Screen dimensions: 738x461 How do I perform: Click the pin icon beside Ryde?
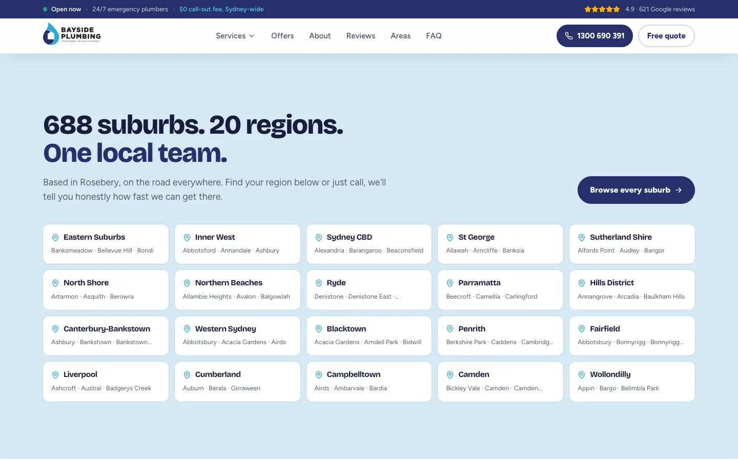(x=319, y=283)
